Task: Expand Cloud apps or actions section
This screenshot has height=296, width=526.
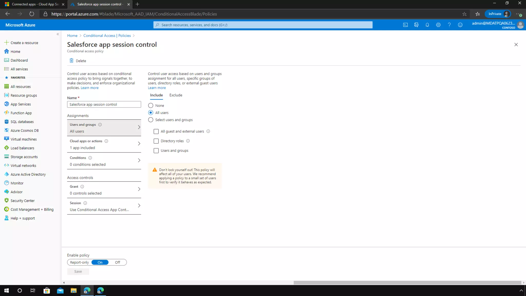Action: (104, 144)
